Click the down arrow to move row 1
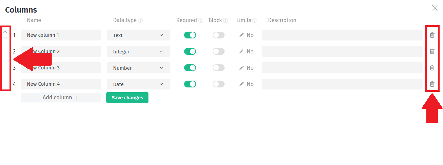443x165 pixels. [5, 38]
